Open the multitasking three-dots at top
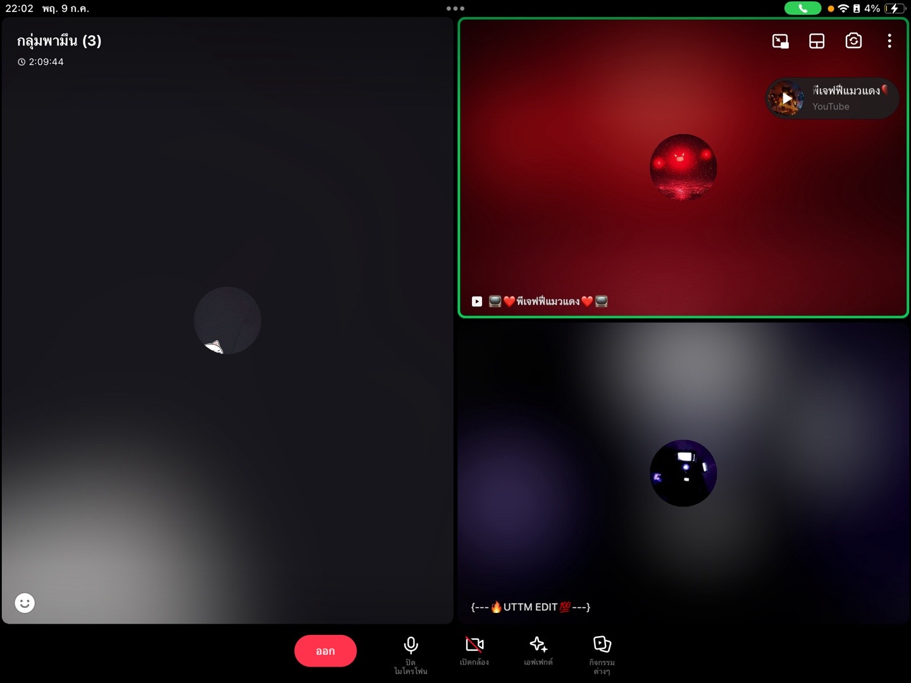 tap(455, 8)
